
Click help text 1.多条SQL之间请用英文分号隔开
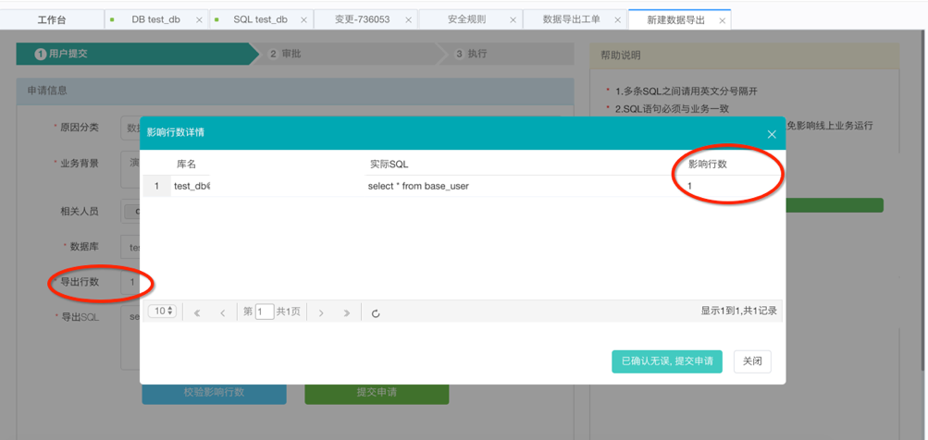686,92
